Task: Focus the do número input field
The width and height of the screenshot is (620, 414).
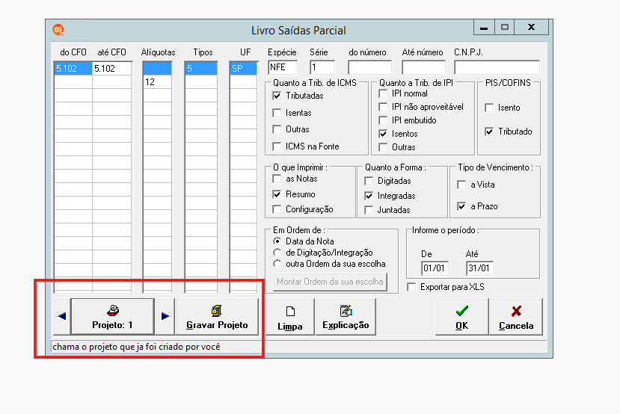Action: pyautogui.click(x=369, y=67)
